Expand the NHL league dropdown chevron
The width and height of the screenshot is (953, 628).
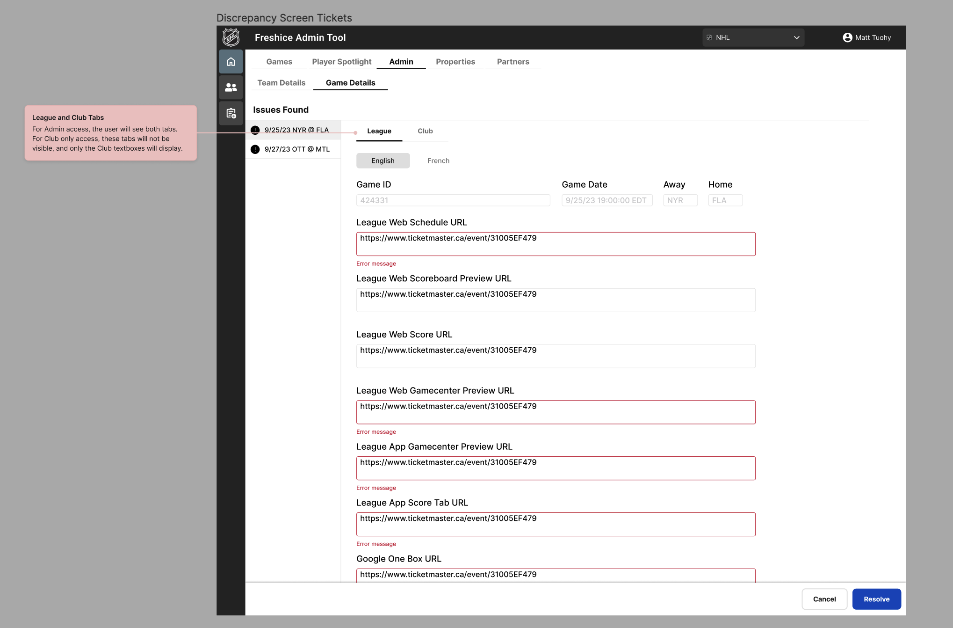796,37
